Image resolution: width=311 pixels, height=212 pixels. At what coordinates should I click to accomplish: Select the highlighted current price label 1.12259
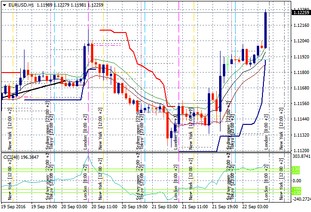coord(301,13)
